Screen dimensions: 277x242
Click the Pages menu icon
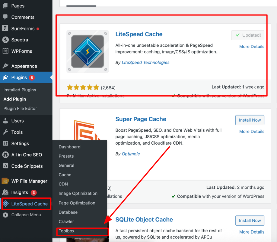(x=5, y=6)
